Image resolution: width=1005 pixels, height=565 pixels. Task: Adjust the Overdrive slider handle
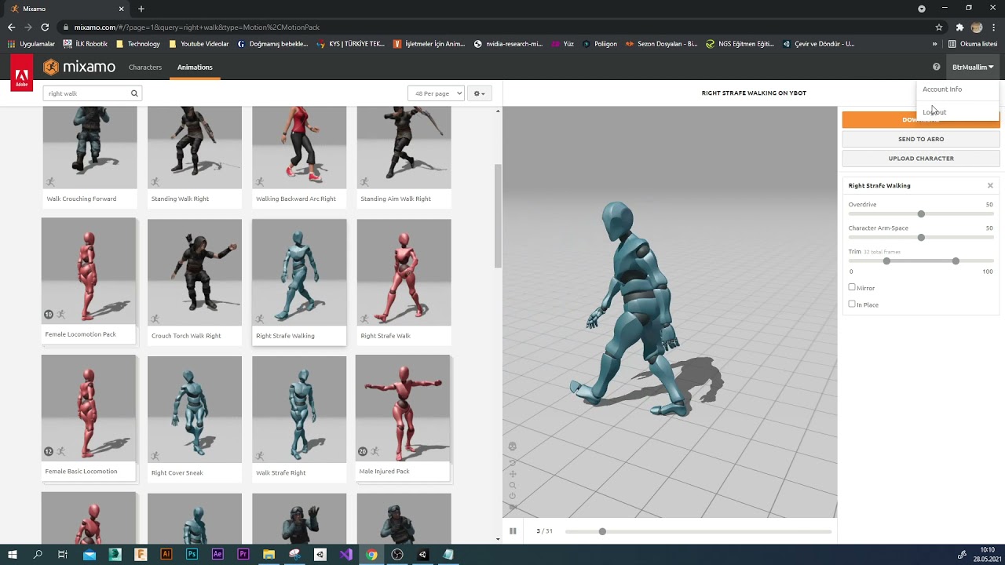[x=921, y=213]
